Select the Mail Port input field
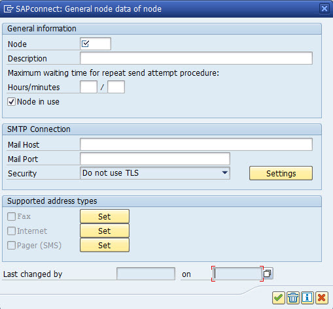333x309 pixels. (x=155, y=159)
